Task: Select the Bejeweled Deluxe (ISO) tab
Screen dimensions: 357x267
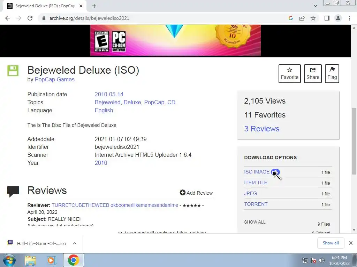Action: click(x=44, y=6)
